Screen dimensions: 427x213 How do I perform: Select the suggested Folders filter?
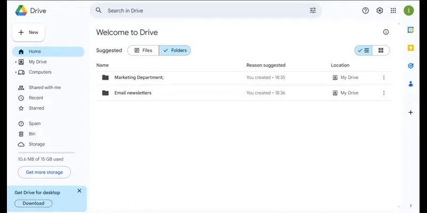(x=175, y=50)
